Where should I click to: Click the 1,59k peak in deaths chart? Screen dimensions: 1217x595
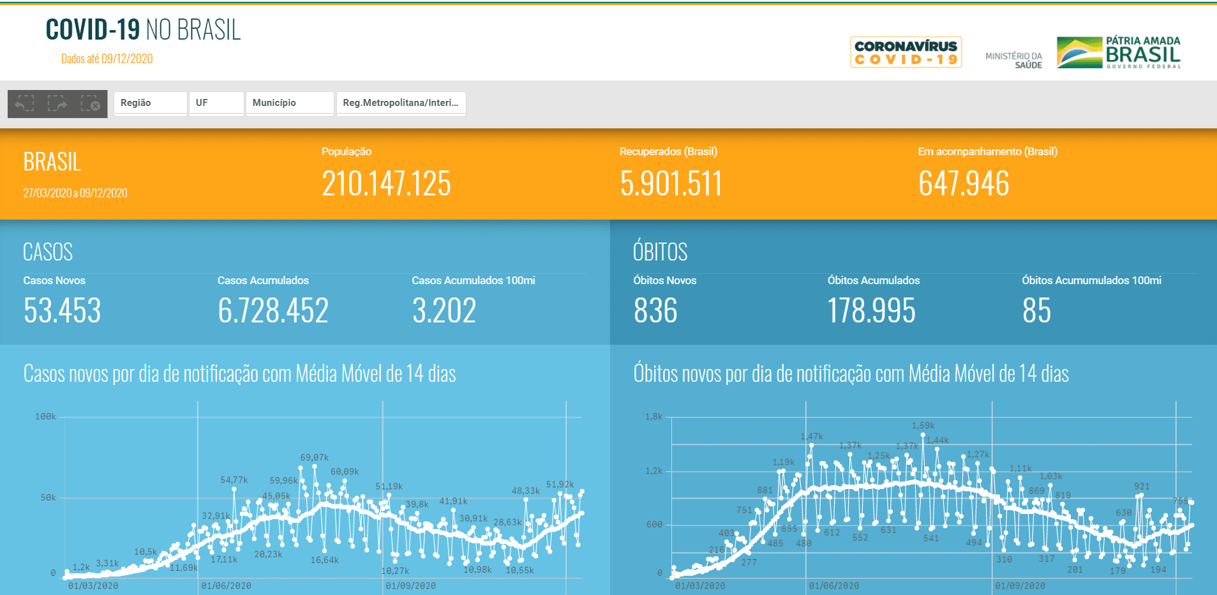pyautogui.click(x=923, y=435)
